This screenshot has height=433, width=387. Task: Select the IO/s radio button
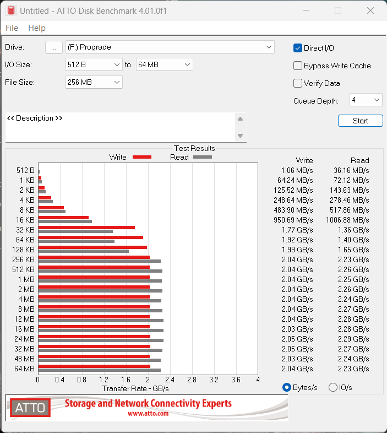pos(333,387)
